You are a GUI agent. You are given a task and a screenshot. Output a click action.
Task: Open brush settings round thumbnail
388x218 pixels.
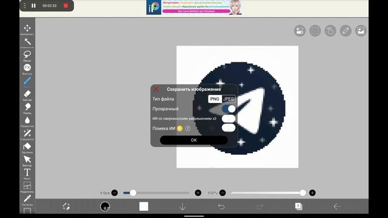[x=105, y=206]
